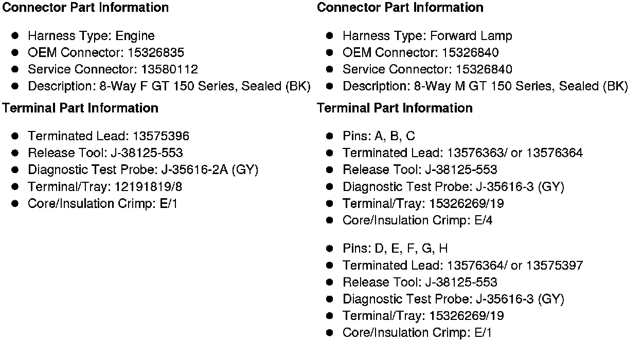Select Terminated Lead 13576364/ or 13575397

click(462, 265)
